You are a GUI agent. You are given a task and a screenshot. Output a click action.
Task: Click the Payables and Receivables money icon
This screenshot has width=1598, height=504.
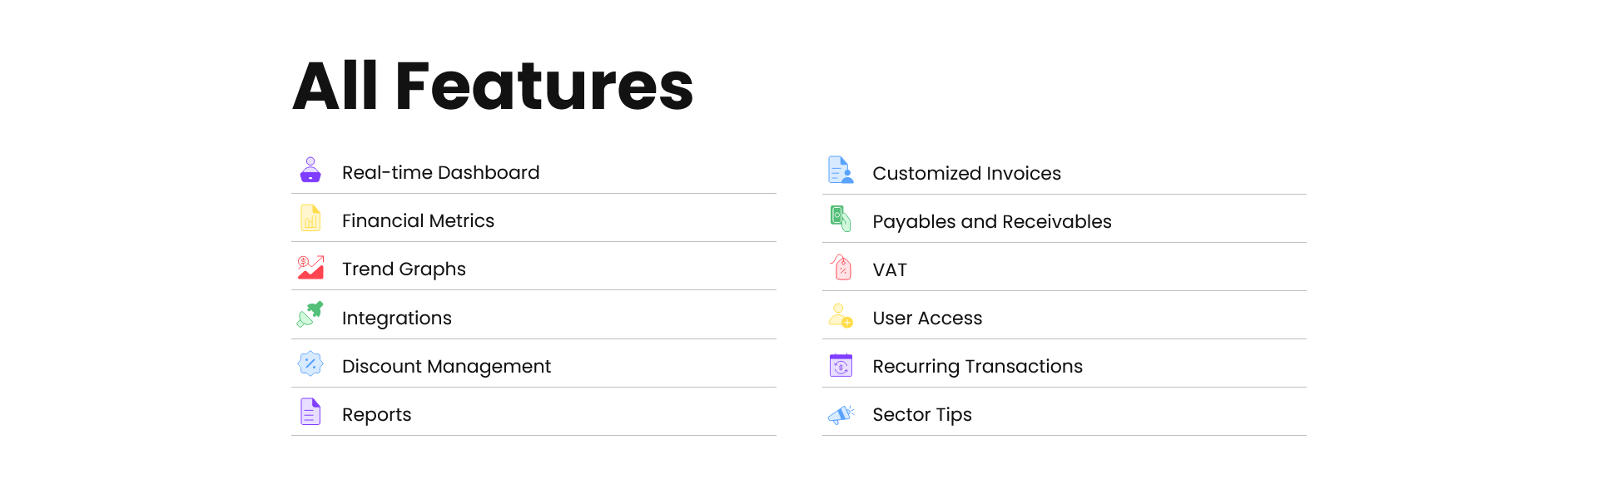pyautogui.click(x=841, y=219)
